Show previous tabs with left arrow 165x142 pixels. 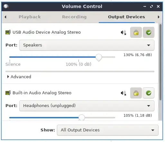tap(5, 17)
